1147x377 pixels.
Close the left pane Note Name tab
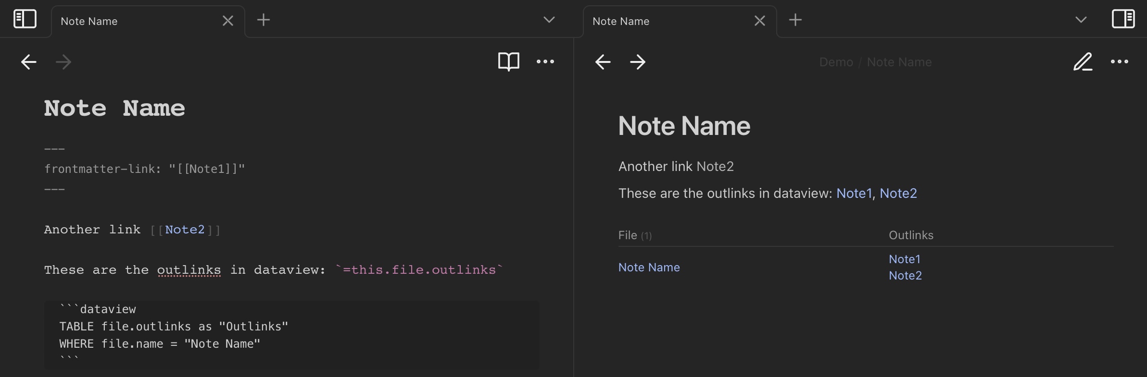click(x=228, y=21)
